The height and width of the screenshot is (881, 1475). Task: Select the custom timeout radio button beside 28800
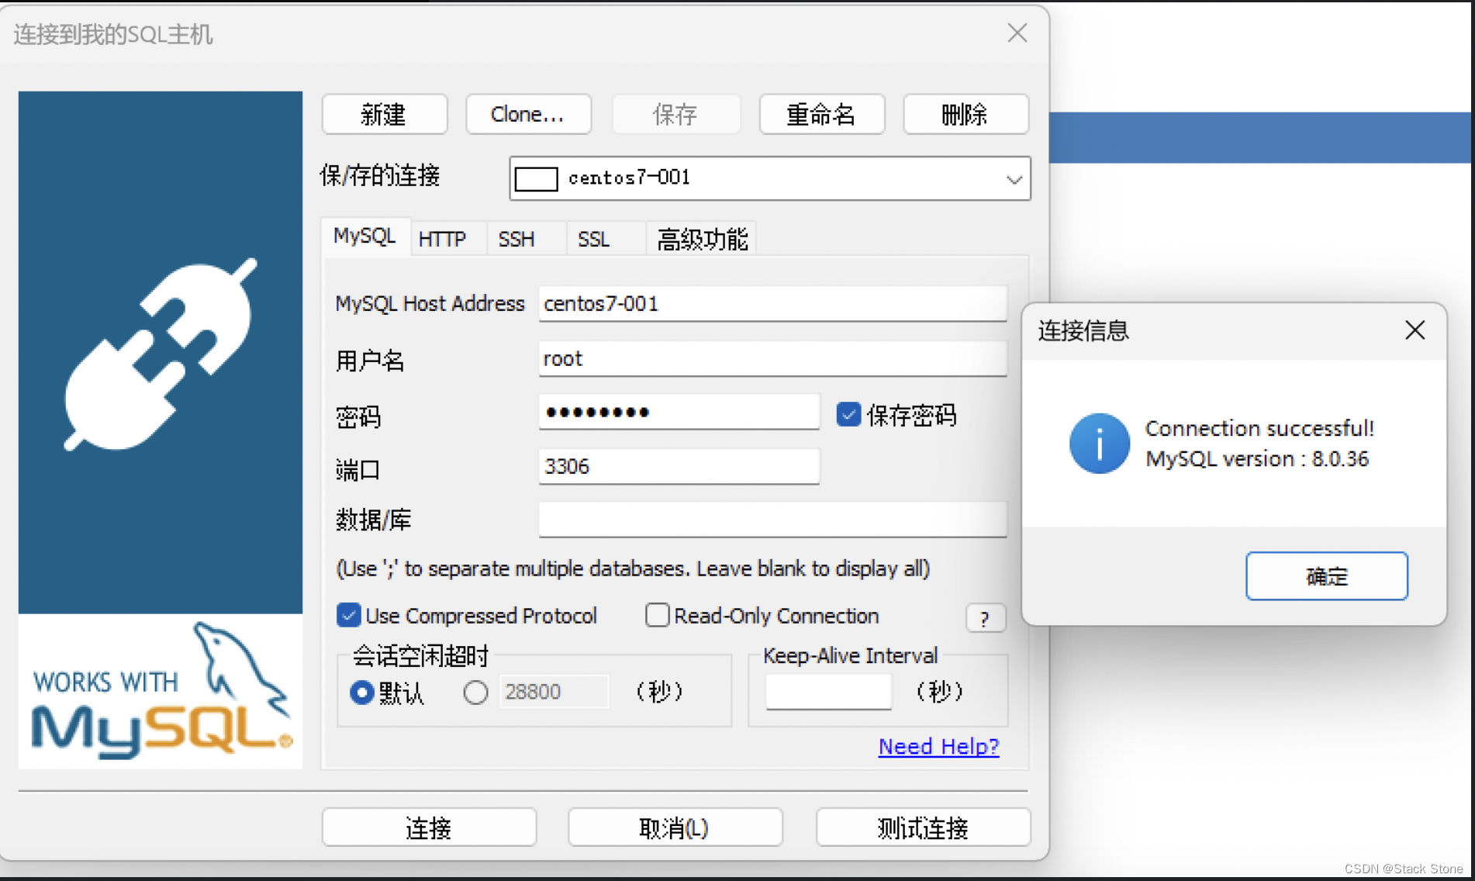tap(475, 692)
